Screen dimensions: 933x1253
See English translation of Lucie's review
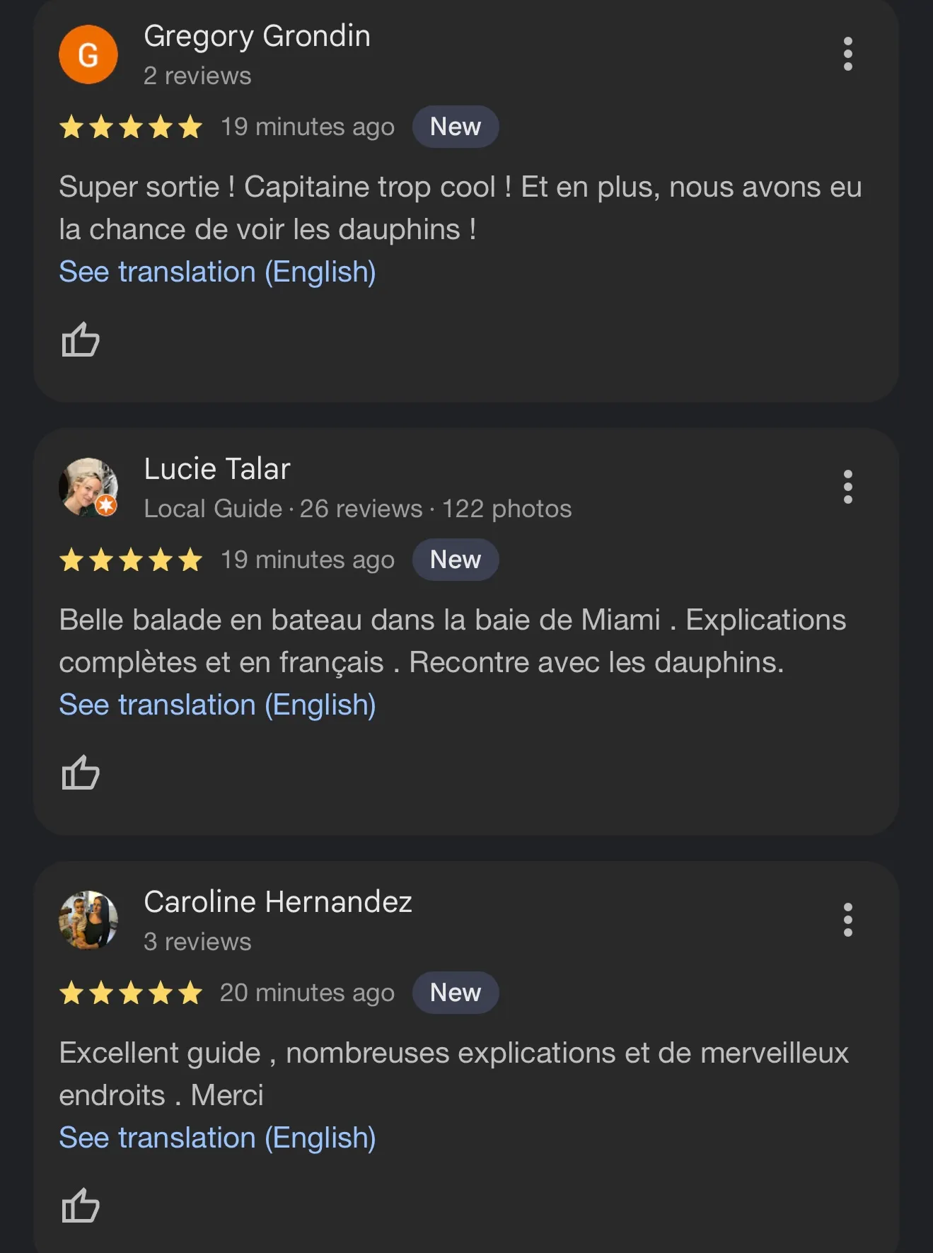pos(217,705)
